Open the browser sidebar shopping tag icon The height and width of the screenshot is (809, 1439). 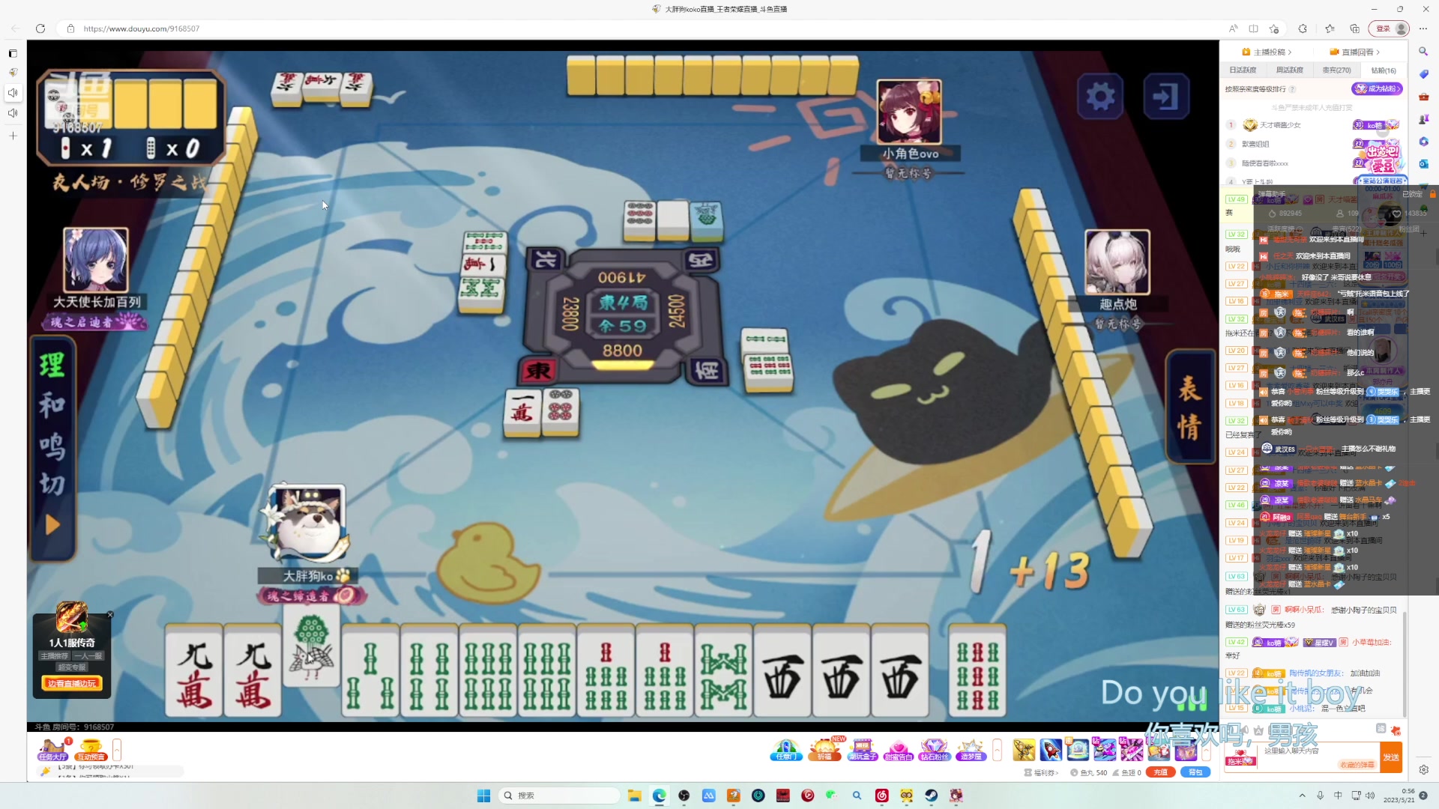tap(1423, 74)
